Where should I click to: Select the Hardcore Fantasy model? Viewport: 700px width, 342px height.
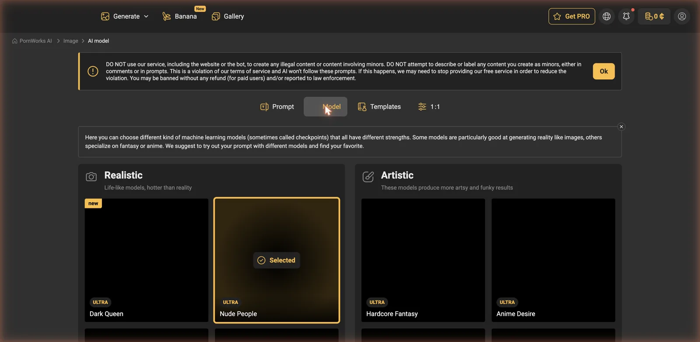click(x=423, y=260)
